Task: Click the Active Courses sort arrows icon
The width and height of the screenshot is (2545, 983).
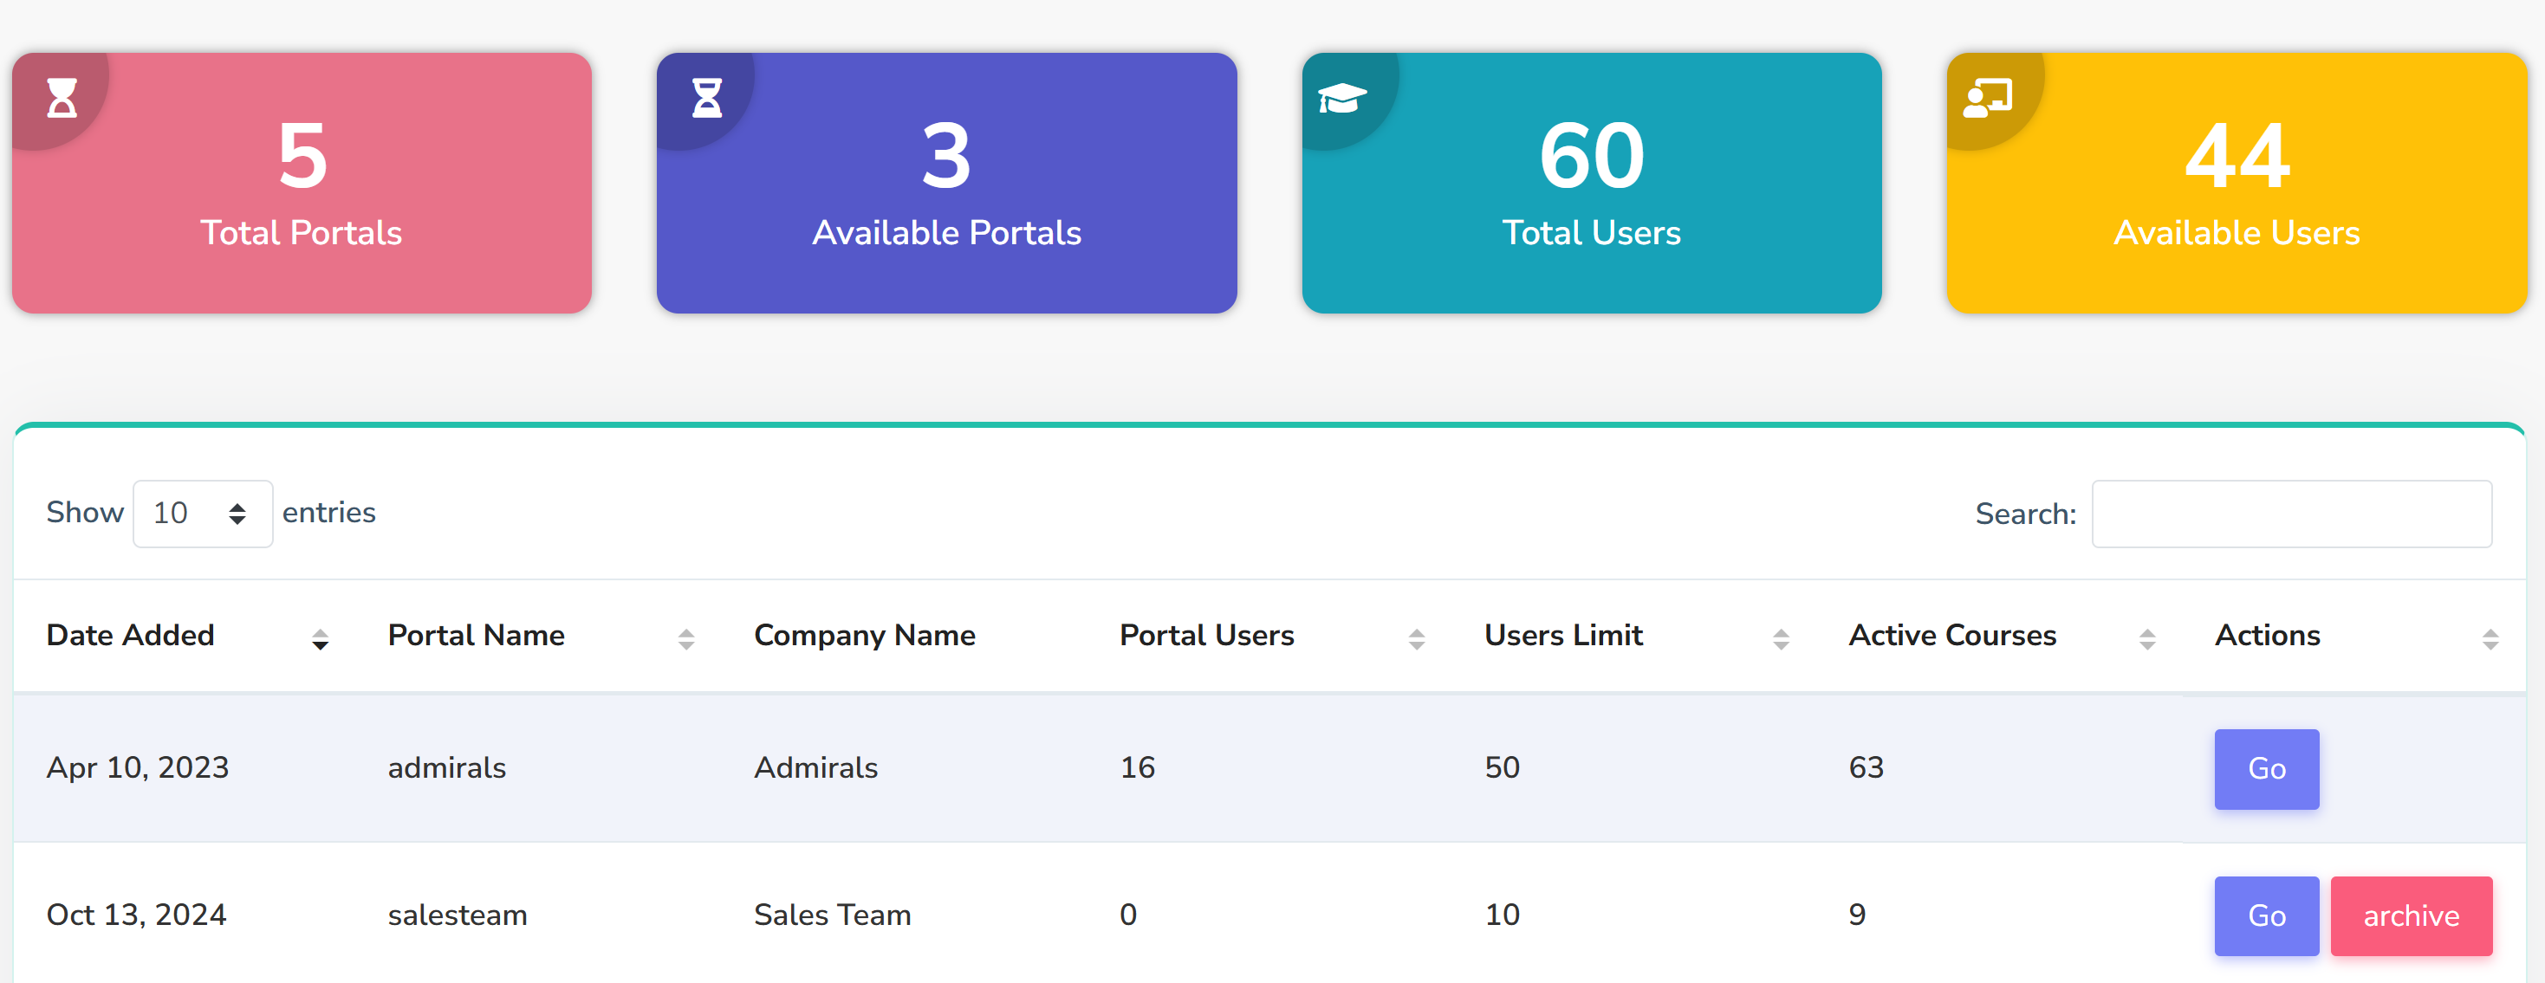Action: 2147,639
